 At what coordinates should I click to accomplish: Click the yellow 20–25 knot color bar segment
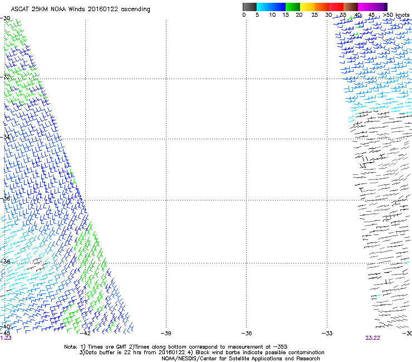(x=307, y=7)
